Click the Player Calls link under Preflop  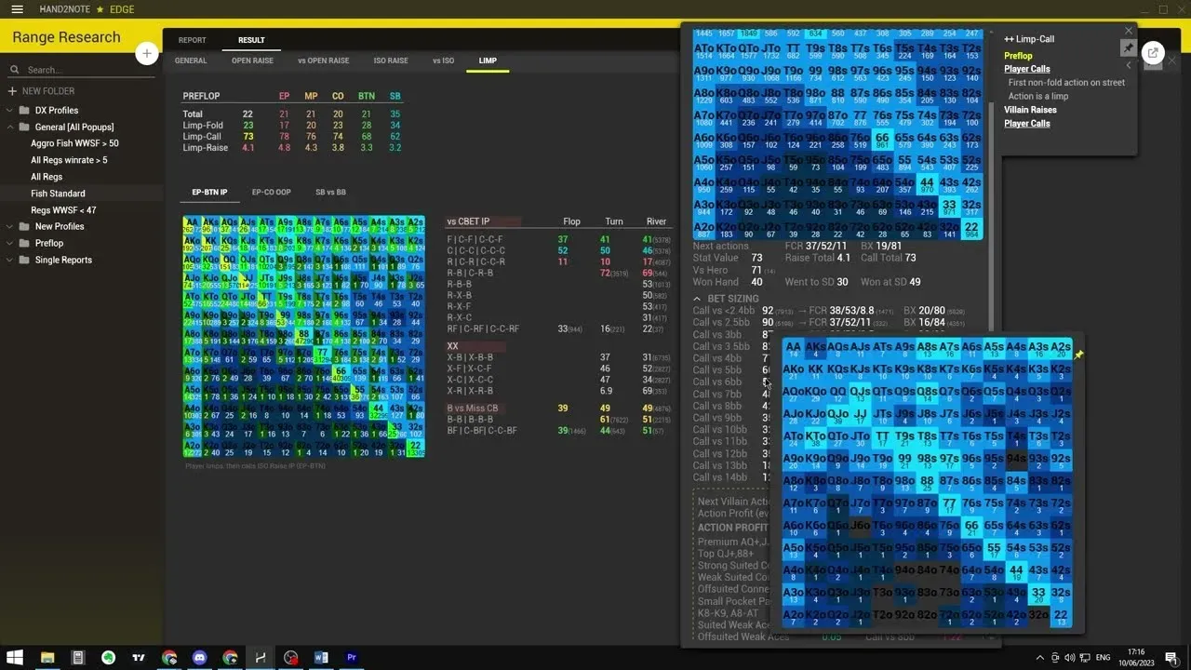(1026, 69)
